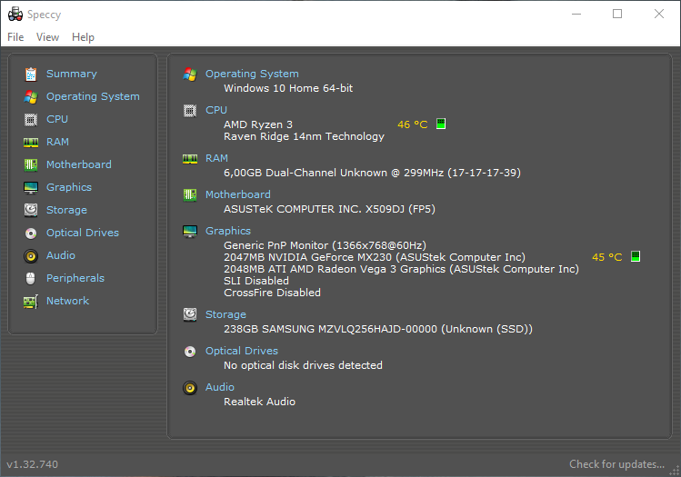
Task: Open the Operating System heading link
Action: click(x=252, y=74)
